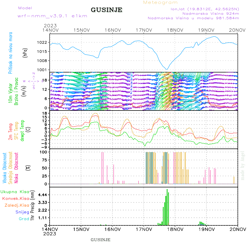Screen dimensions: 248x248
Task: Select the 50 cloud cover tick label
Action: point(44,168)
